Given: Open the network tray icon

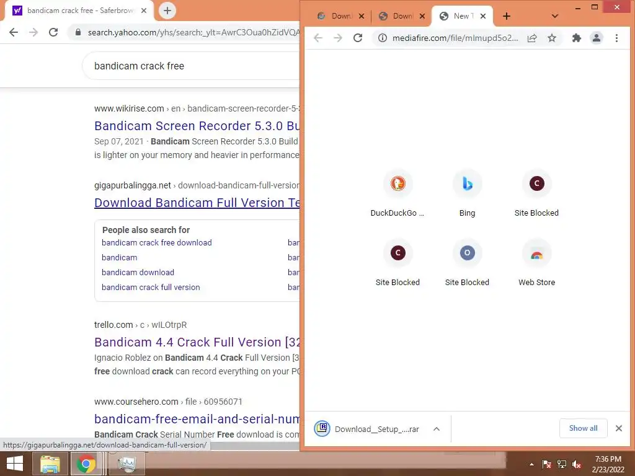Looking at the screenshot, I should coord(562,464).
